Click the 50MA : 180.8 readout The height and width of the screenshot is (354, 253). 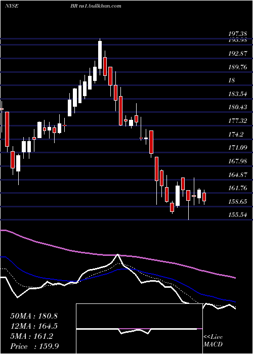(x=34, y=316)
